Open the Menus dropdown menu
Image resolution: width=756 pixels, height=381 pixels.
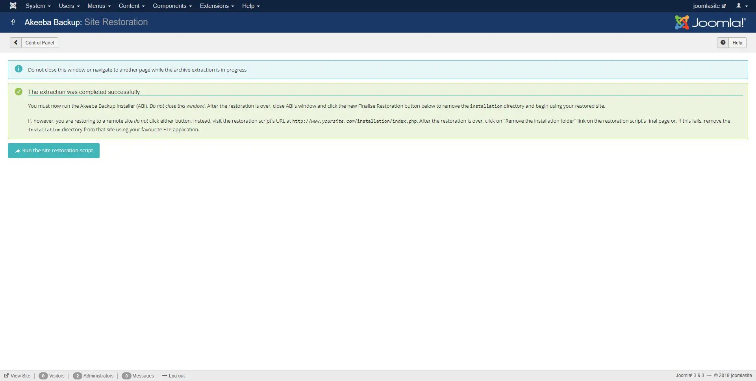[99, 6]
